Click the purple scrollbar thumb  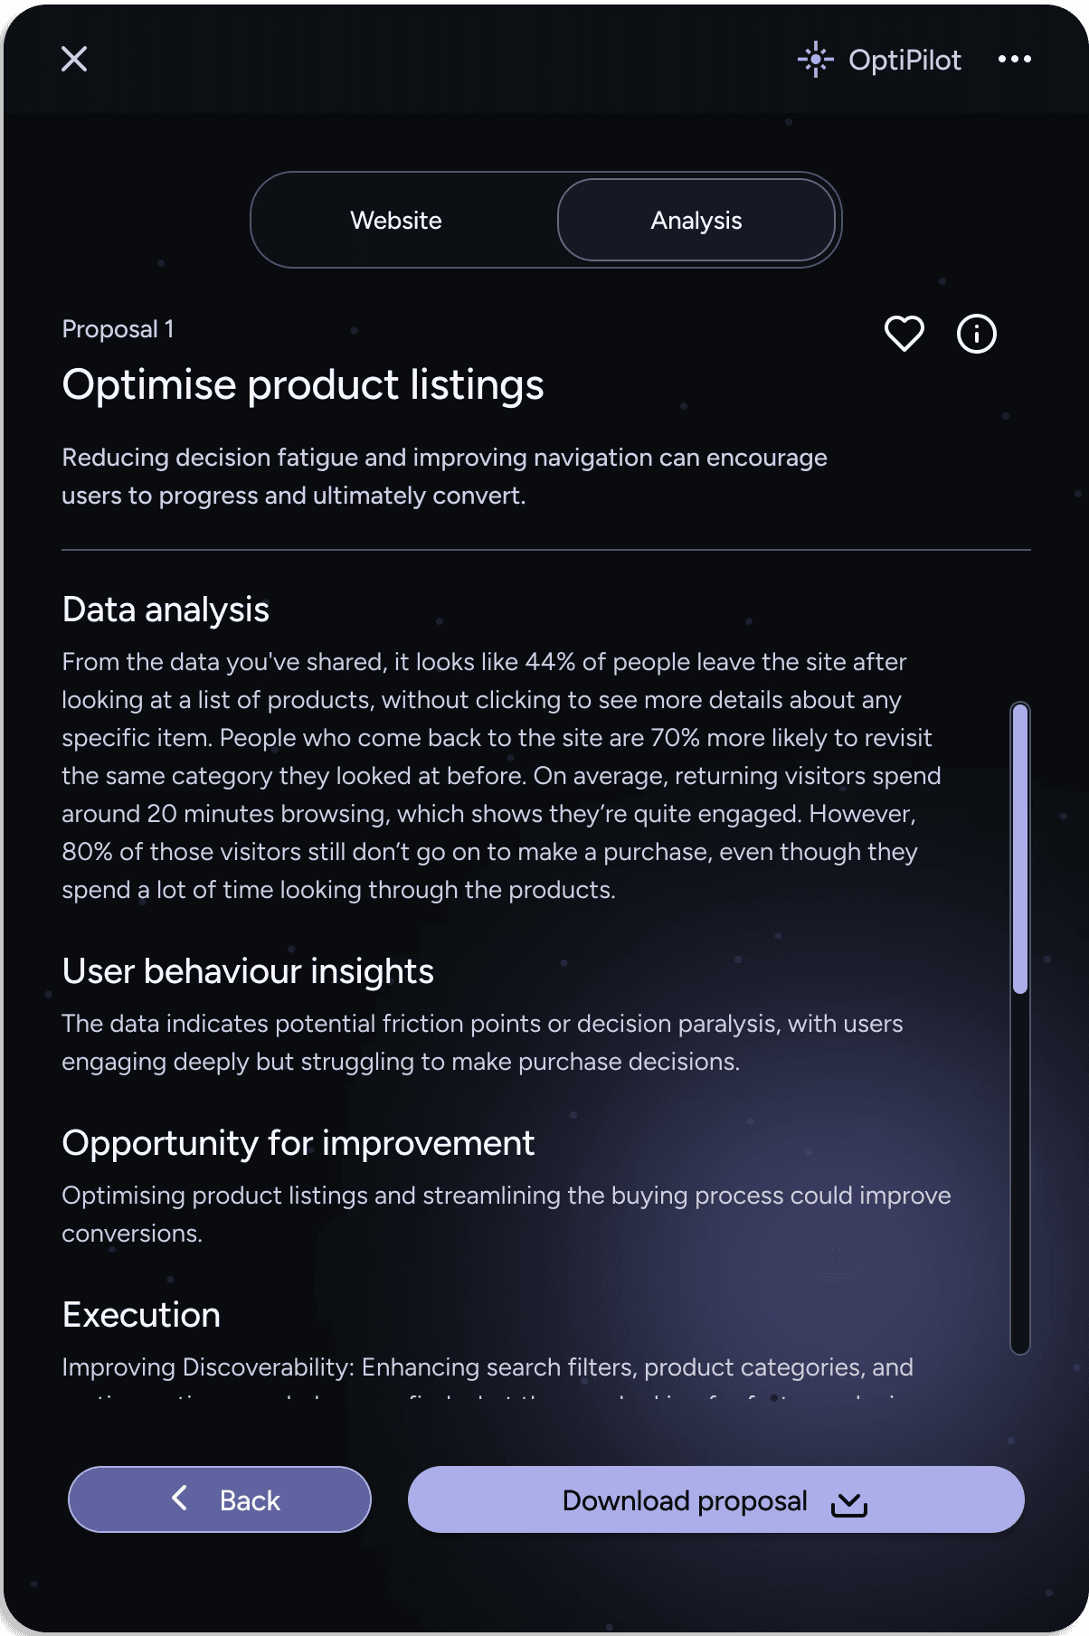(1020, 848)
